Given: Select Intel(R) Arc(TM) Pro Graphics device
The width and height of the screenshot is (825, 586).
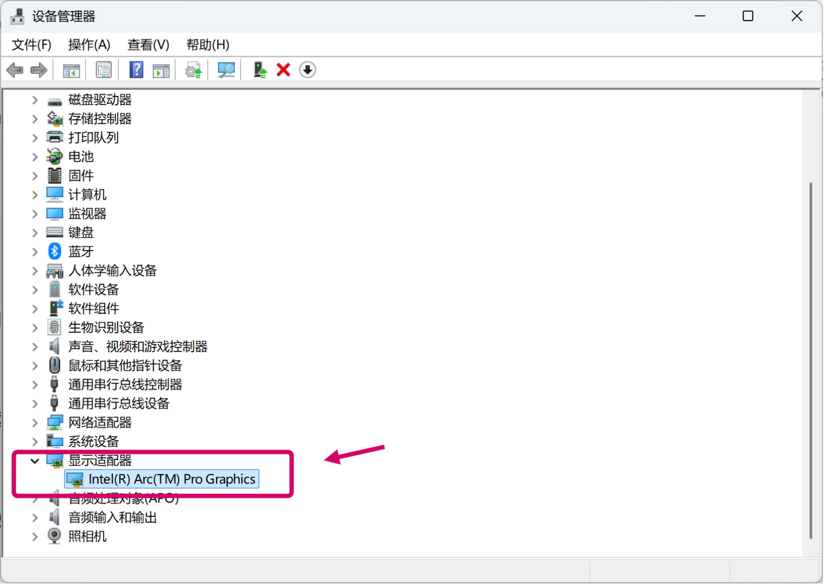Looking at the screenshot, I should click(162, 480).
